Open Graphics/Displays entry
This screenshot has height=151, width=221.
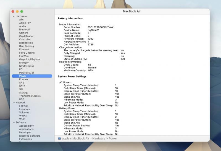click(30, 59)
